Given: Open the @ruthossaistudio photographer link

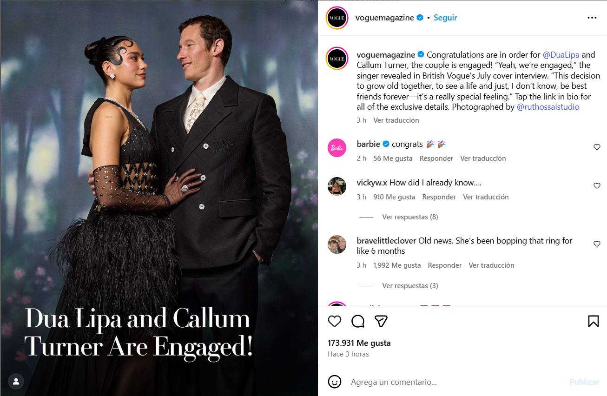Looking at the screenshot, I should click(548, 107).
